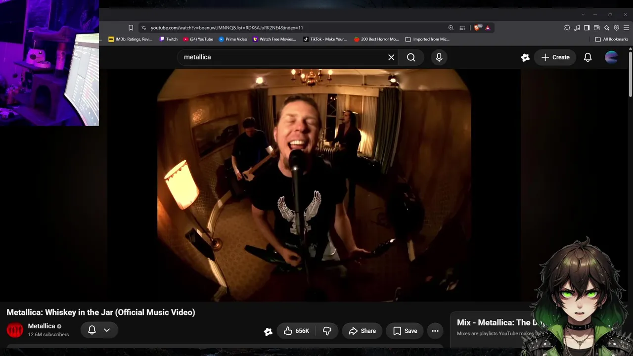Click the YouTube search magnifier button
Viewport: 633px width, 356px height.
tap(411, 57)
